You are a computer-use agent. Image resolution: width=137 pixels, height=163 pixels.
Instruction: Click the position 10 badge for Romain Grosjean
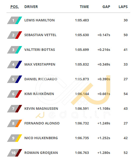[15, 153]
